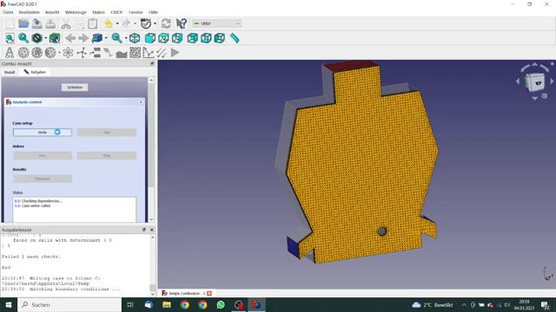Collapse the Analysis control panel header
This screenshot has width=556, height=312.
141,102
